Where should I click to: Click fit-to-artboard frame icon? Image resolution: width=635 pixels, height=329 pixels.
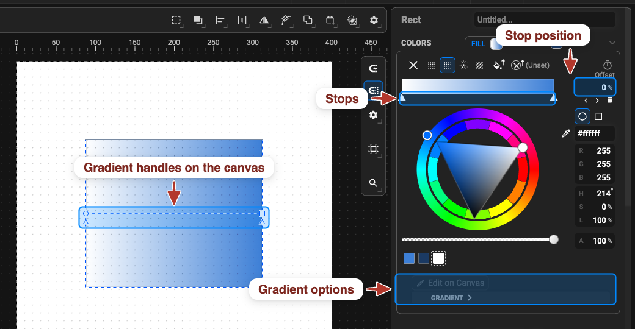(x=374, y=149)
